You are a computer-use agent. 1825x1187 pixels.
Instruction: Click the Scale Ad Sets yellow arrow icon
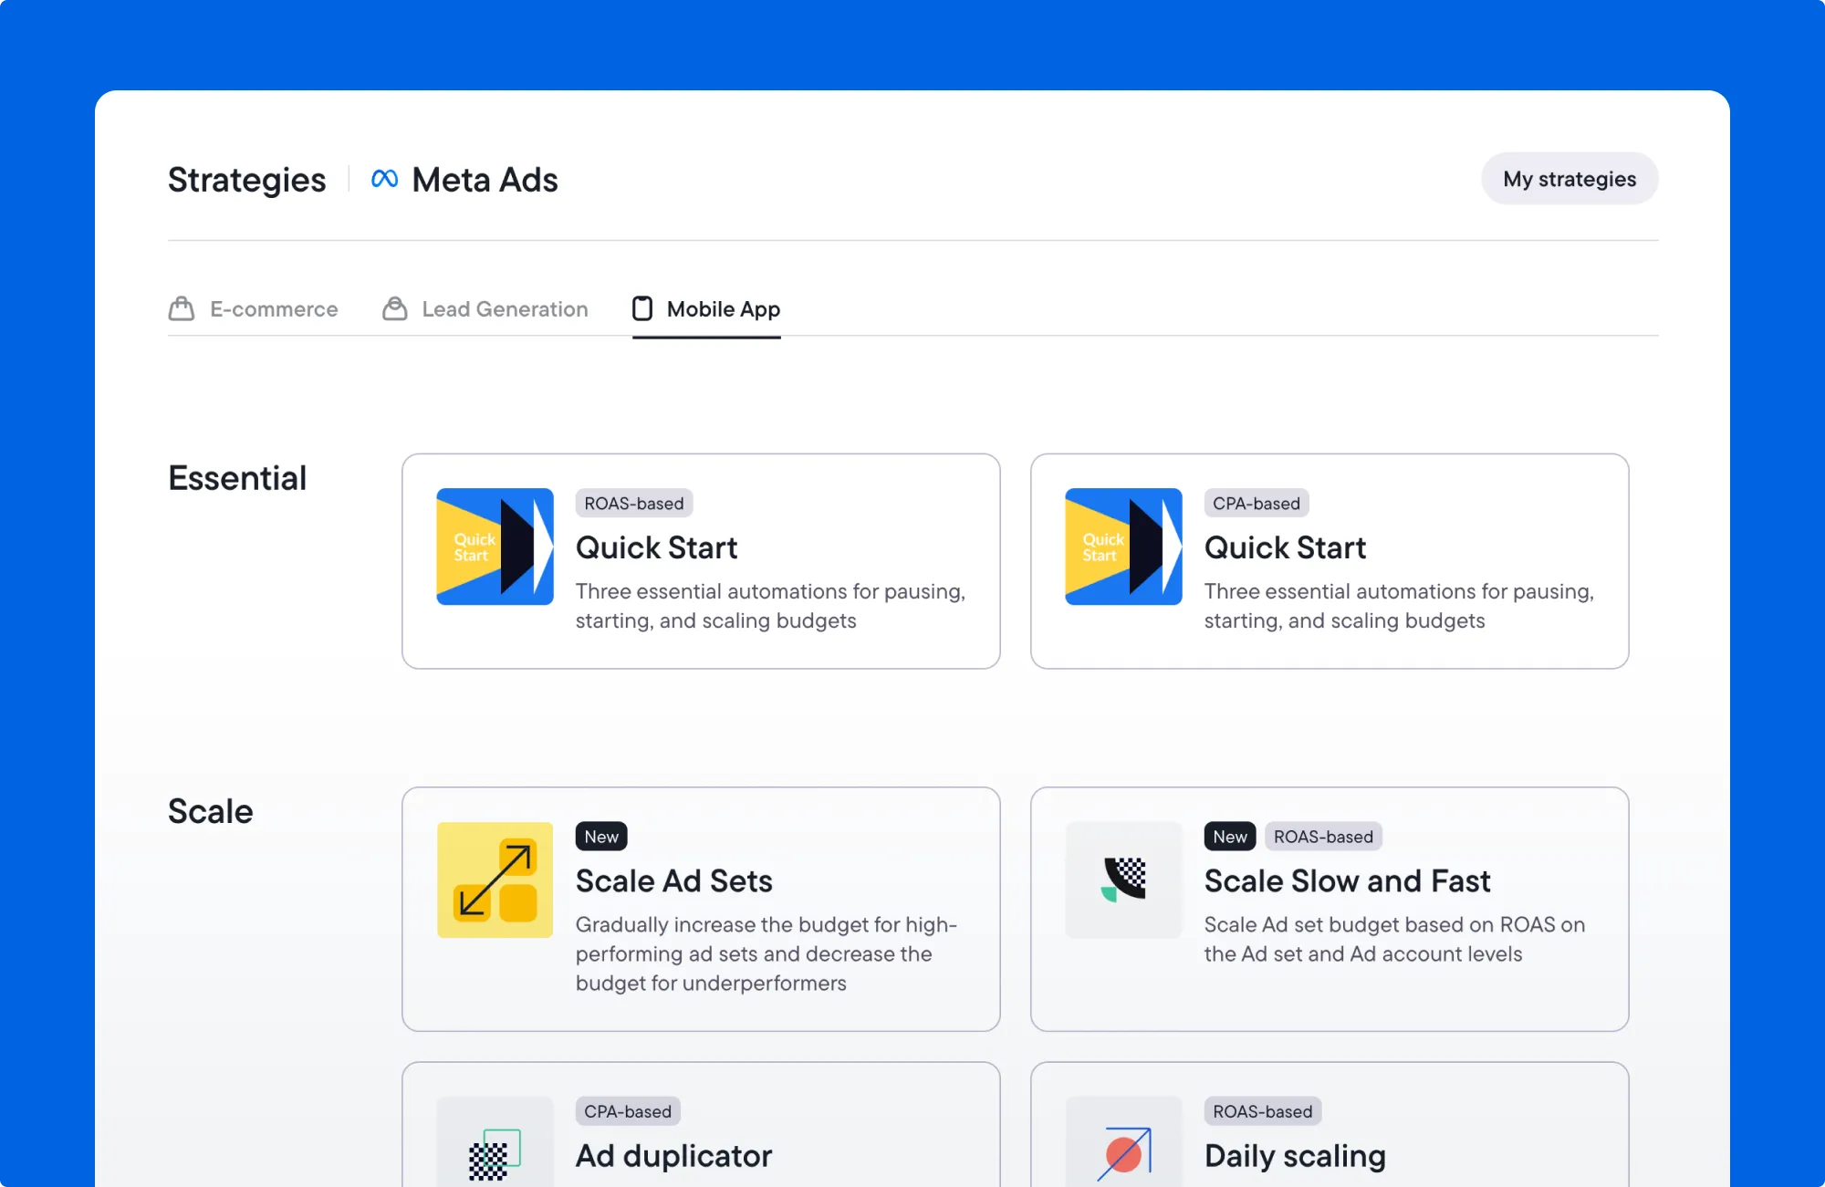tap(495, 880)
